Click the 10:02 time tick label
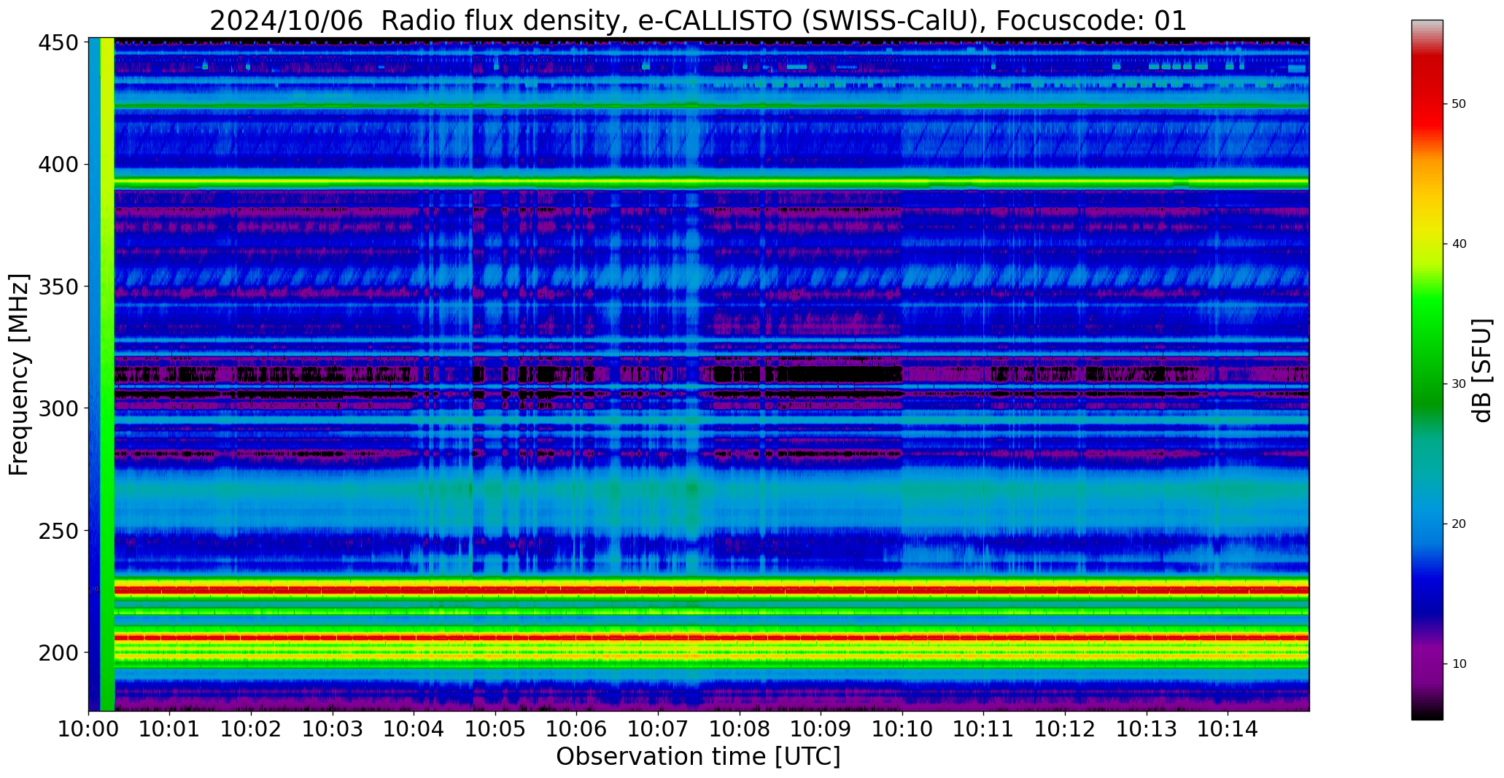 click(x=252, y=729)
